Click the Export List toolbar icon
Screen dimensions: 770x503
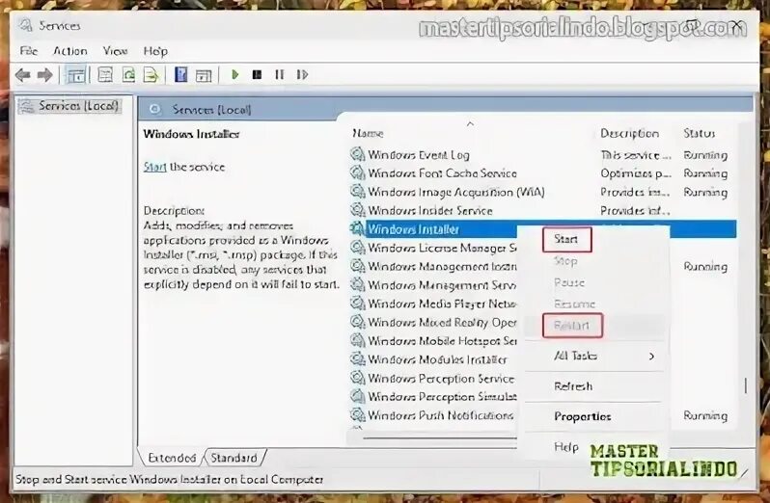click(151, 75)
